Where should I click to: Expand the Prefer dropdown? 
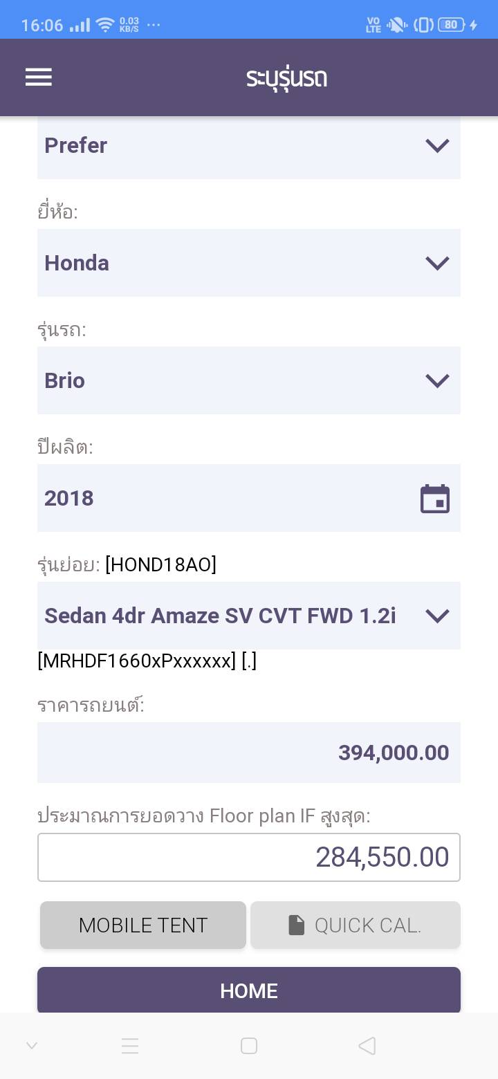(x=249, y=146)
